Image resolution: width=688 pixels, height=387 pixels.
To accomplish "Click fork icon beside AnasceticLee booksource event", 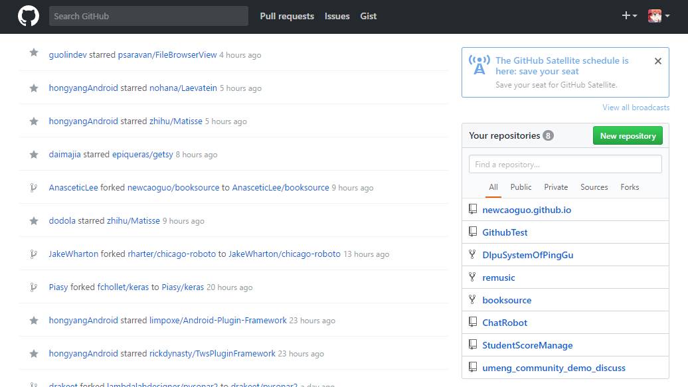I will (33, 188).
